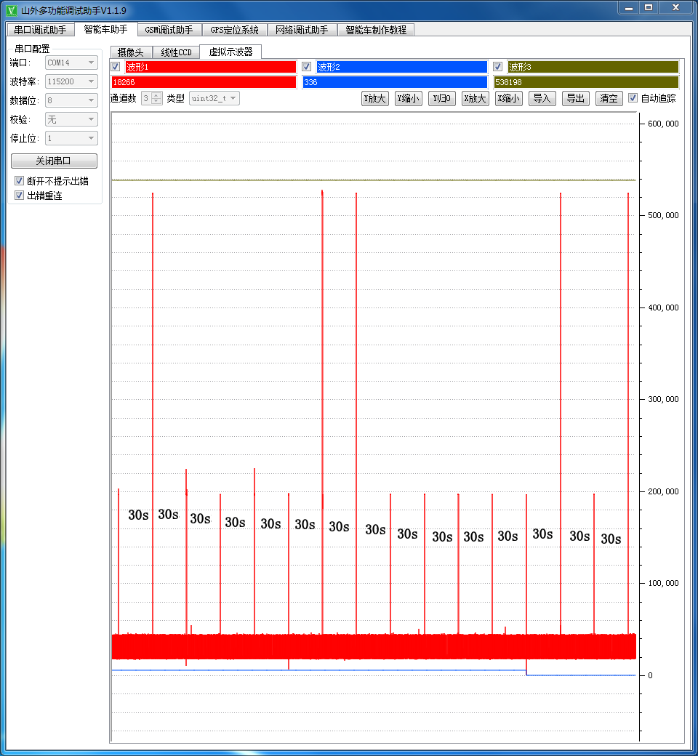
Task: Close the application window
Action: click(x=675, y=8)
